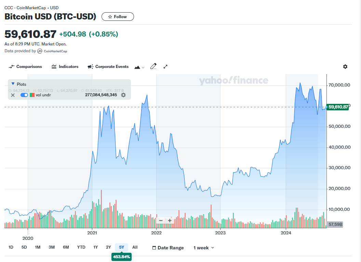The image size is (361, 262).
Task: Follow Bitcoin USD with the star button
Action: pyautogui.click(x=118, y=16)
